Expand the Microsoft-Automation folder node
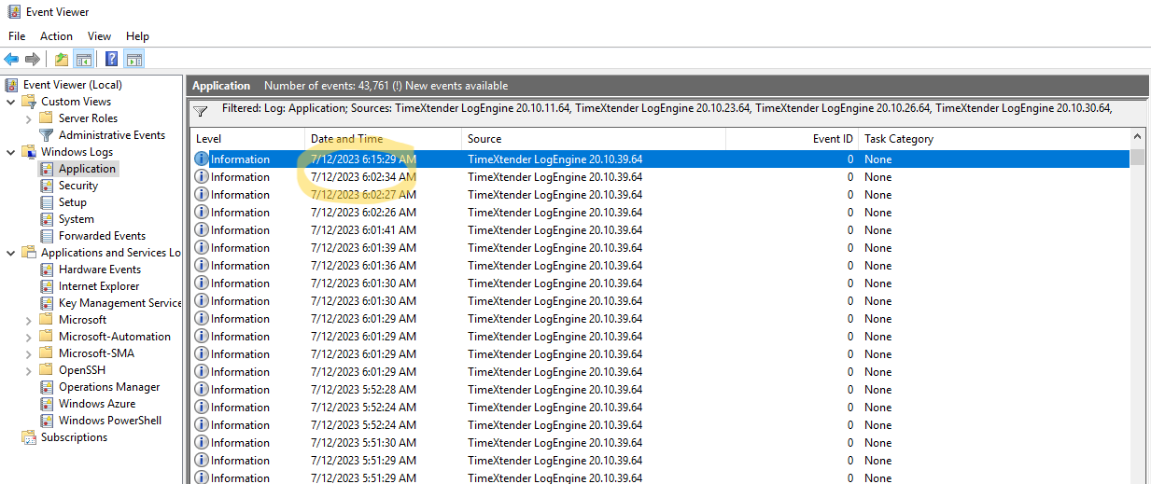 pyautogui.click(x=29, y=337)
